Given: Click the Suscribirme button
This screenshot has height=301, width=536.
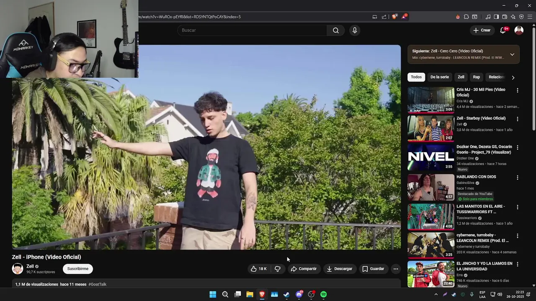Looking at the screenshot, I should pyautogui.click(x=78, y=269).
